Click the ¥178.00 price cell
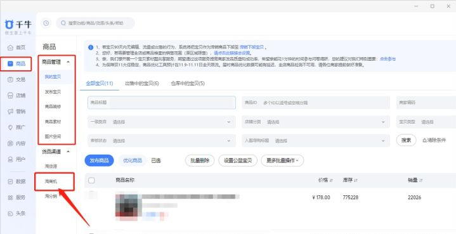Screen dimensions: 456x234 coord(321,197)
